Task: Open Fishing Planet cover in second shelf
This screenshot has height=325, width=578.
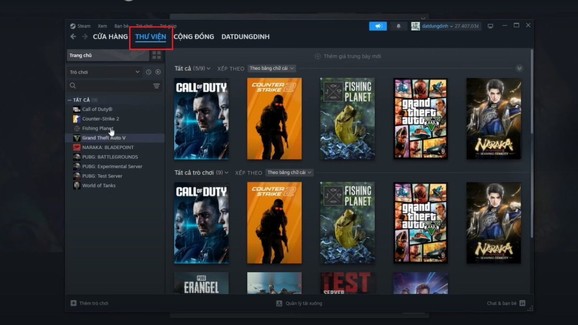Action: pyautogui.click(x=347, y=223)
